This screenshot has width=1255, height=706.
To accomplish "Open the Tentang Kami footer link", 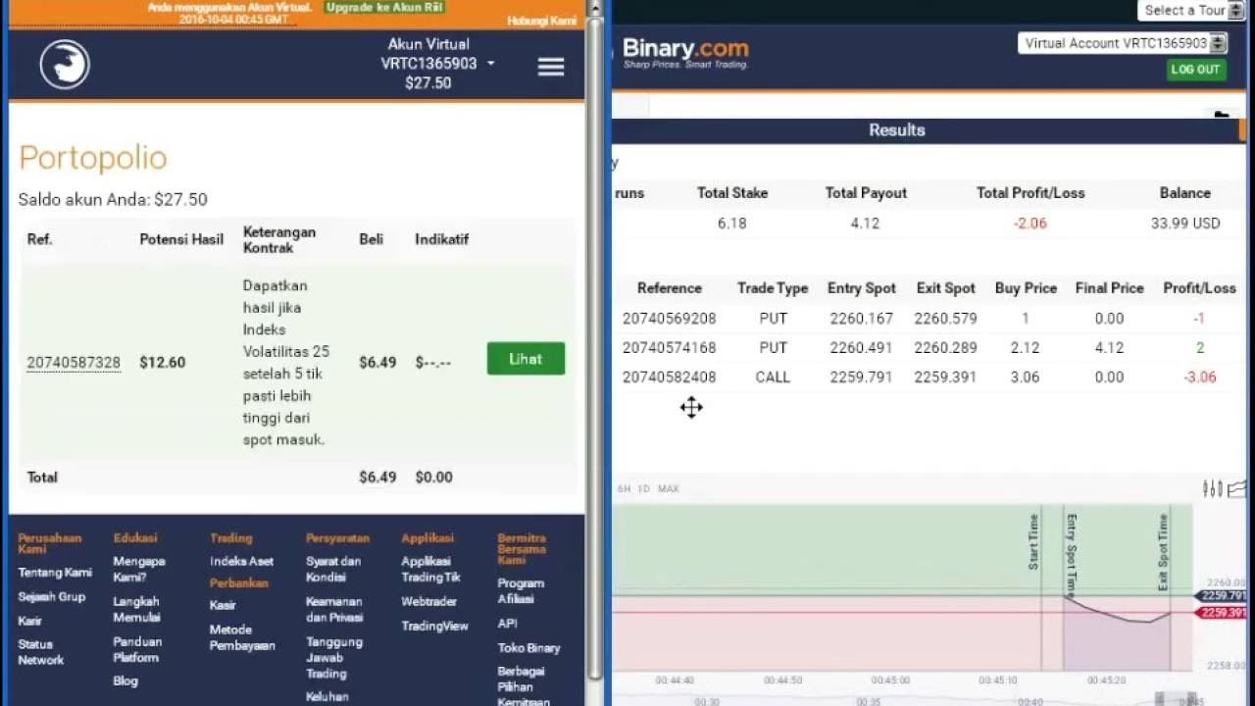I will click(x=55, y=573).
